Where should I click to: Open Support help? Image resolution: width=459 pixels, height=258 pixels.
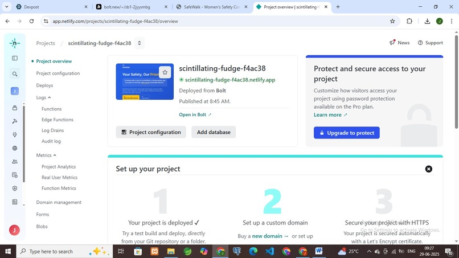click(431, 43)
